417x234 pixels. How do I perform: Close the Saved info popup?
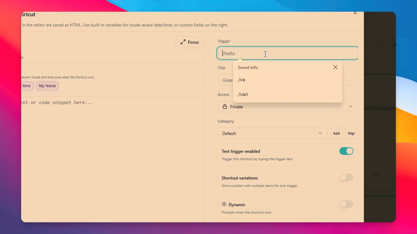click(335, 67)
